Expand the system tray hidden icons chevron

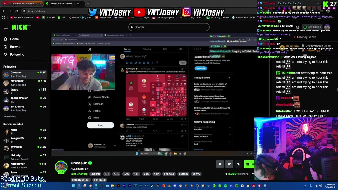pos(305,186)
